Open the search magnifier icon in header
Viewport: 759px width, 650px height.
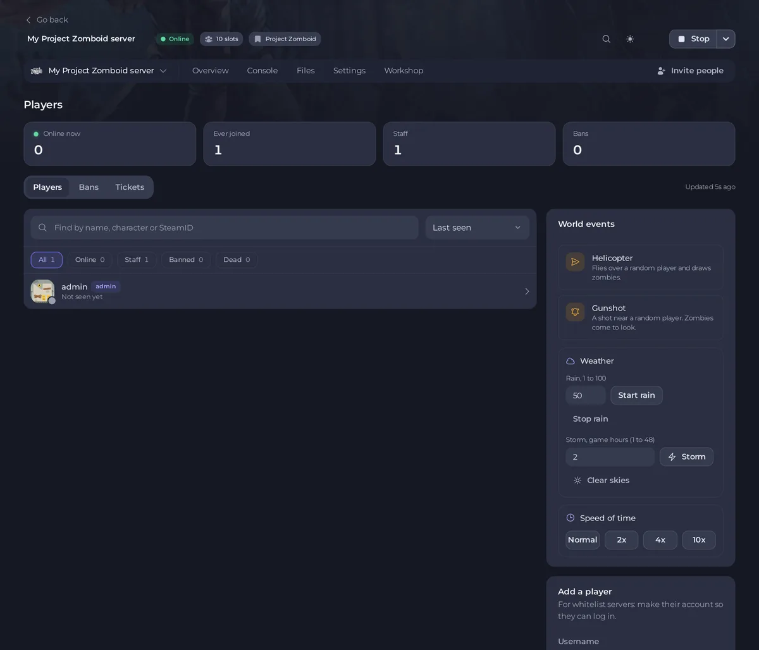click(x=607, y=39)
